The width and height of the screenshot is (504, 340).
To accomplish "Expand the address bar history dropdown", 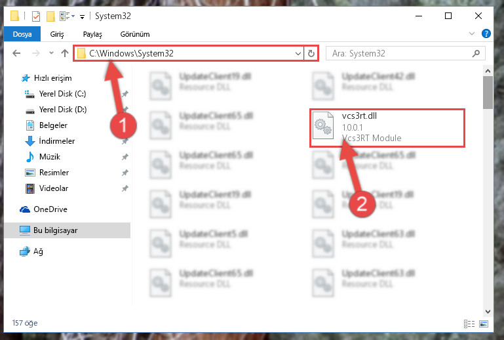I will point(298,53).
